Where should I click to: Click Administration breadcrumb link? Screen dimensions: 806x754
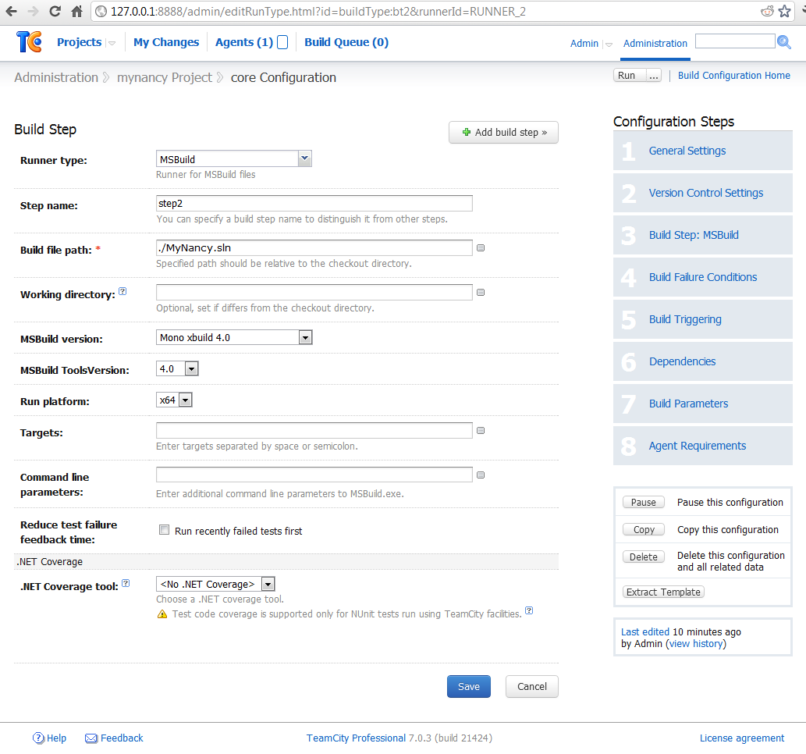click(56, 77)
